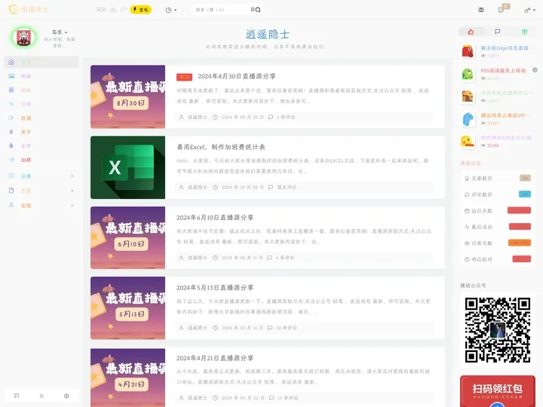Click the 逍遥隐士 page title
Image resolution: width=543 pixels, height=407 pixels.
[x=267, y=34]
